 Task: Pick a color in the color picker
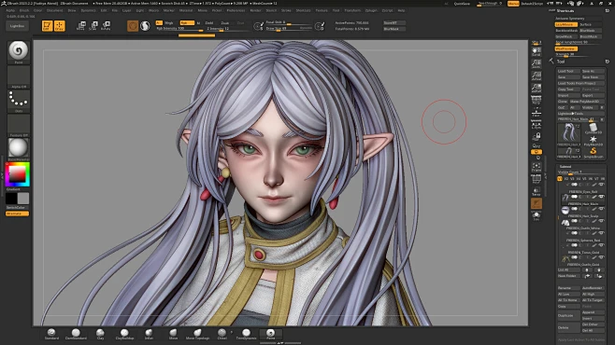click(17, 174)
